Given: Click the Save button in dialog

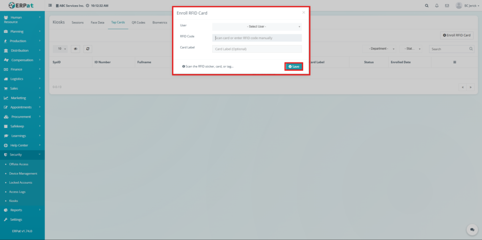Looking at the screenshot, I should point(294,67).
